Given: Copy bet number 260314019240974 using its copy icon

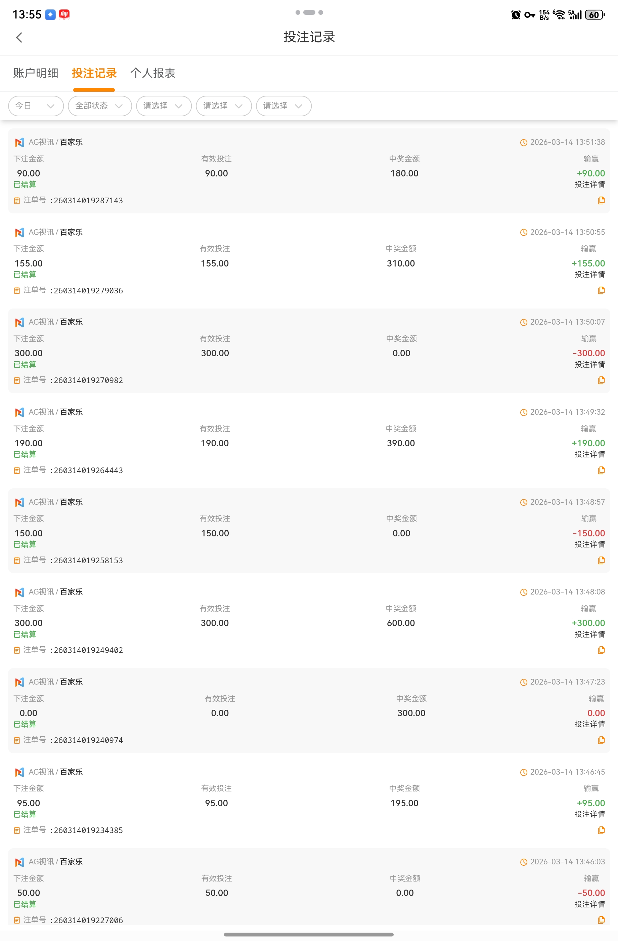Looking at the screenshot, I should [x=601, y=740].
